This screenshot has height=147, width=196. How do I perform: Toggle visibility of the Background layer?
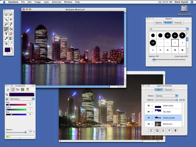pos(148,124)
